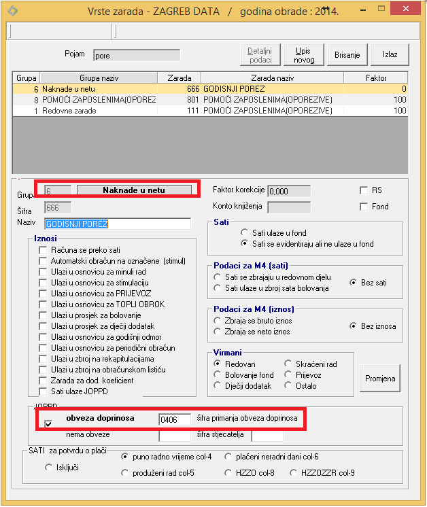Viewport: 427px width, 507px height.
Task: Select Bolovanje fond virman type
Action: 218,375
